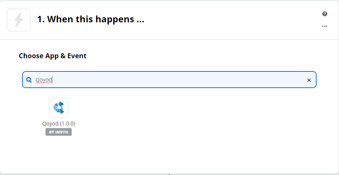Click the word "Choose" in section heading
Viewport: 339px width, 175px height.
point(31,56)
